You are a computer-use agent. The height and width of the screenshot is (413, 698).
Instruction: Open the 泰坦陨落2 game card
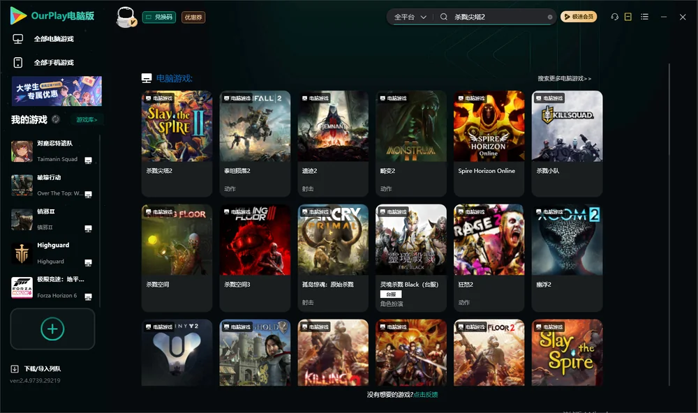pyautogui.click(x=255, y=143)
